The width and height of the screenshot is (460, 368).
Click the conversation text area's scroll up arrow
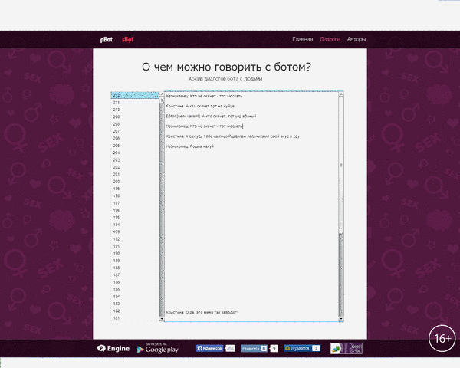pos(341,94)
